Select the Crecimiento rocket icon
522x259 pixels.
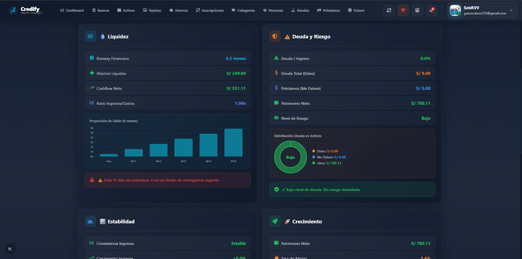[275, 221]
